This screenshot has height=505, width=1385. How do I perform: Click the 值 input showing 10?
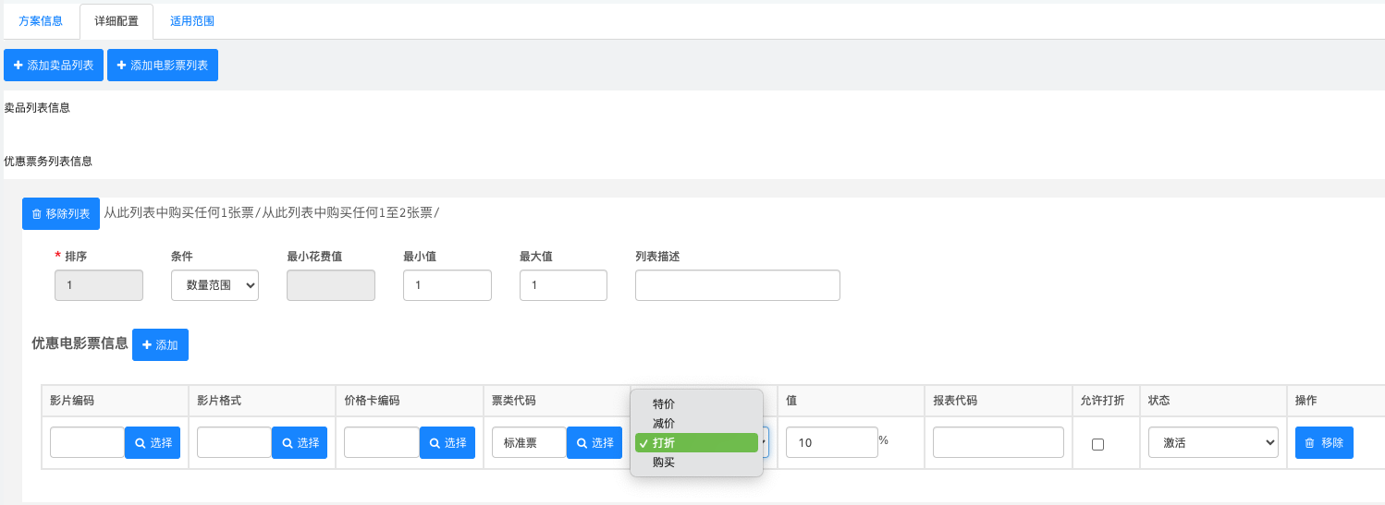click(831, 442)
